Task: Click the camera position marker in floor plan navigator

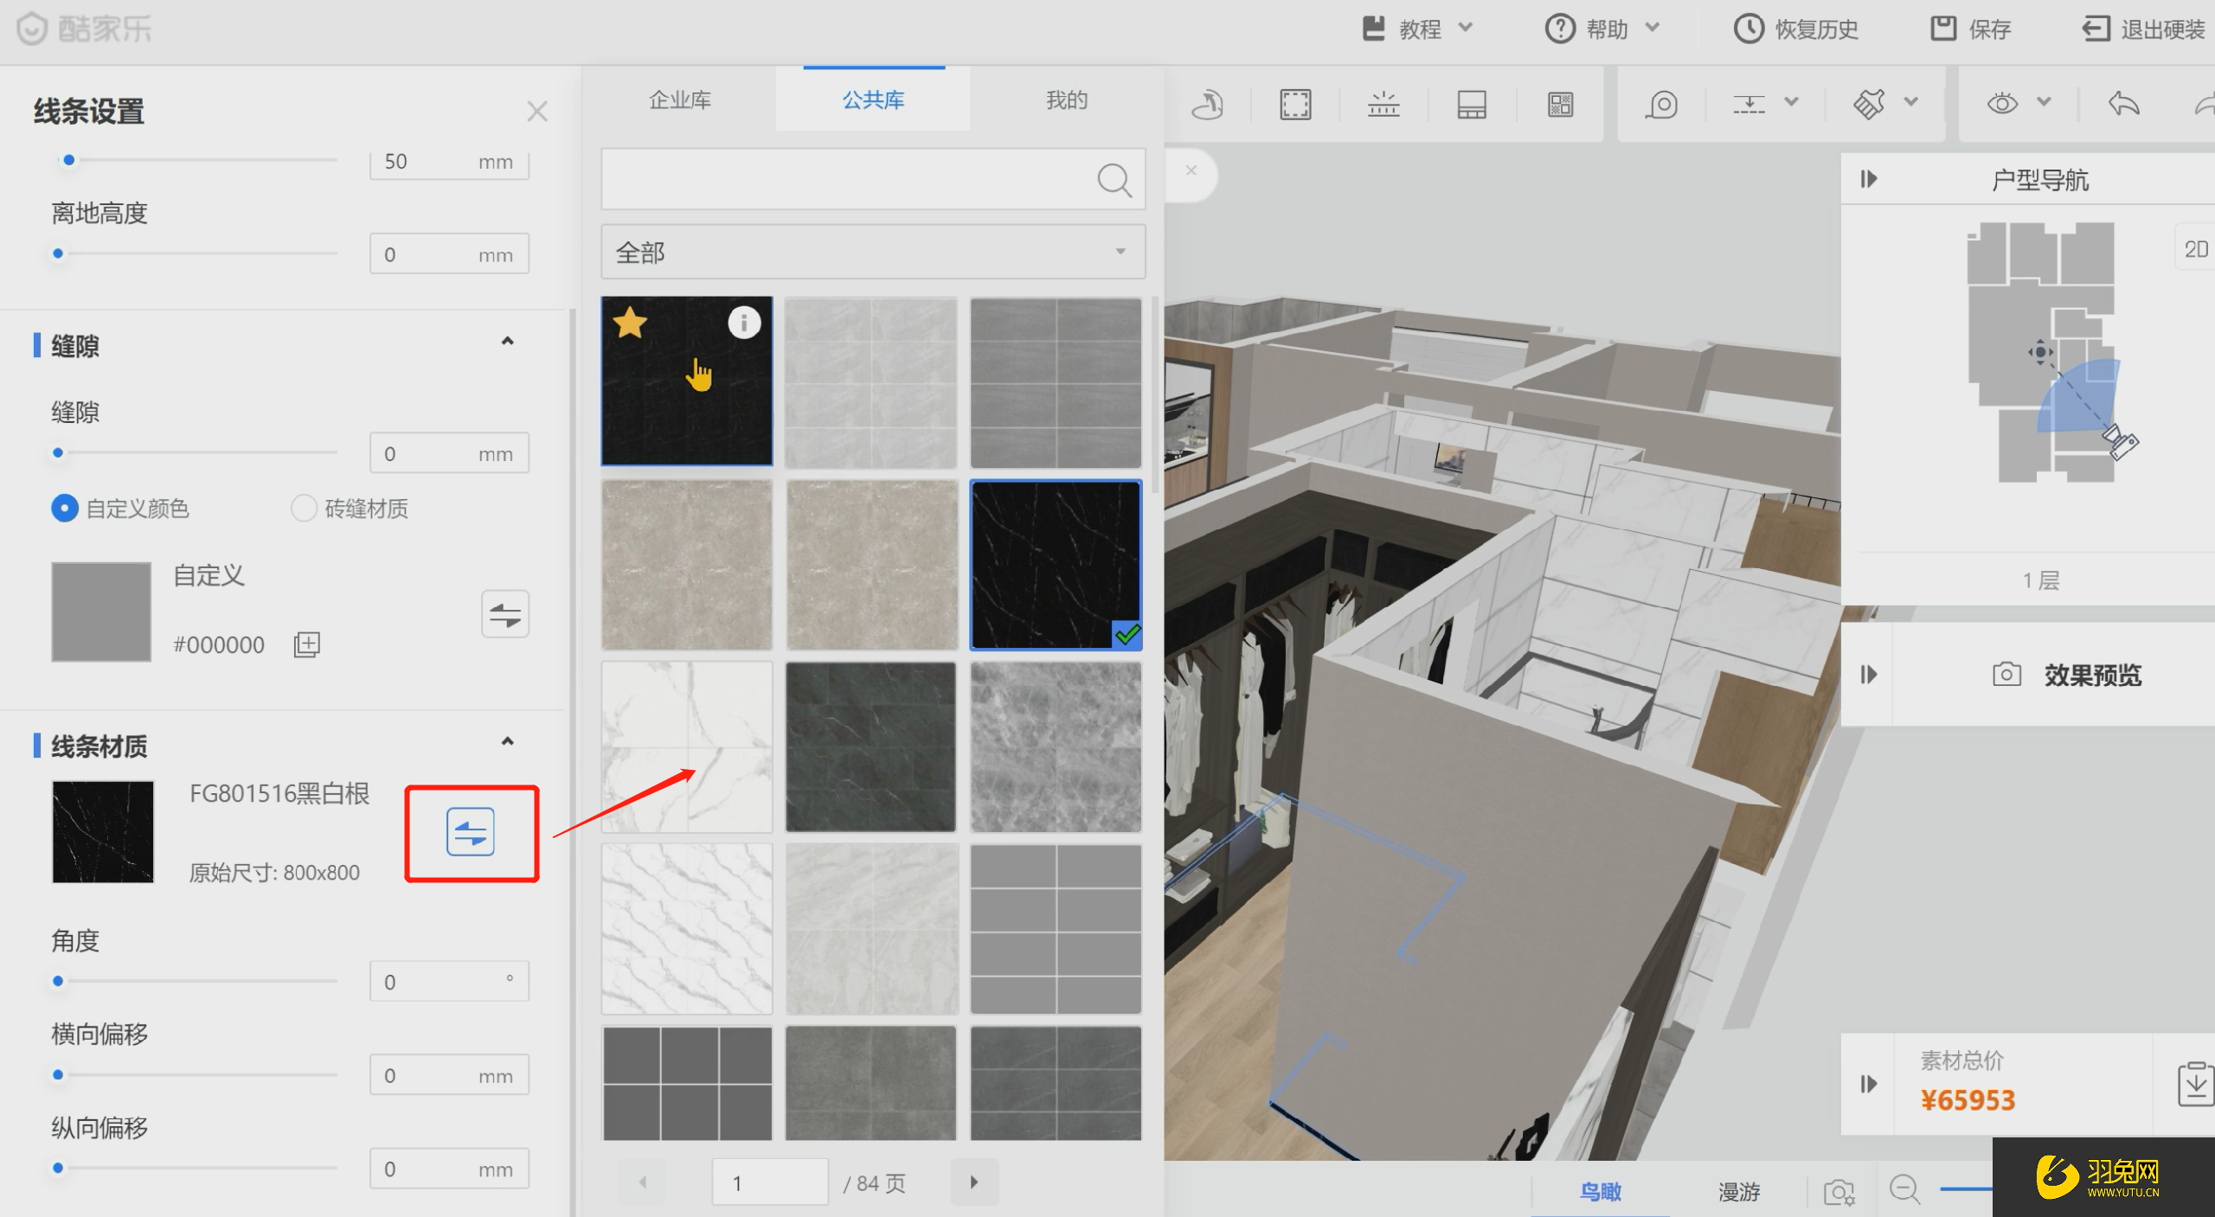Action: 2121,441
